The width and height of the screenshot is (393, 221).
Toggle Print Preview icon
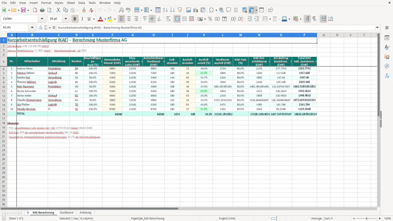[49, 10]
